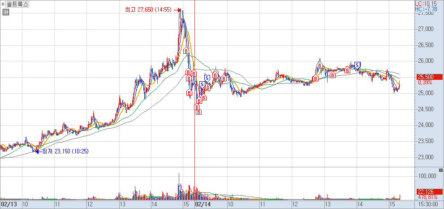Click the 15:30:00 time label
The height and width of the screenshot is (209, 444).
click(x=429, y=204)
